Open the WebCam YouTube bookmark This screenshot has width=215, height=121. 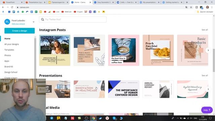coord(67,12)
